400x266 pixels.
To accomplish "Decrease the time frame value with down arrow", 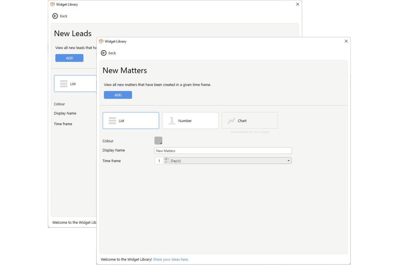I will [x=166, y=162].
